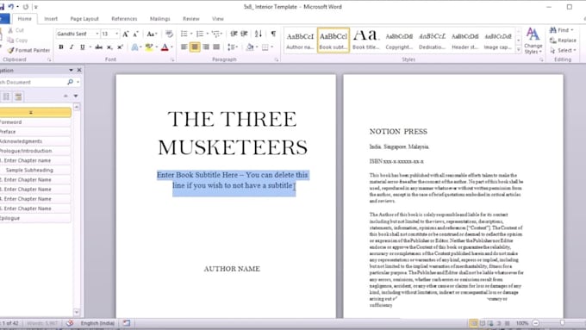Click the zoom out minus button
The image size is (586, 330).
tap(535, 323)
